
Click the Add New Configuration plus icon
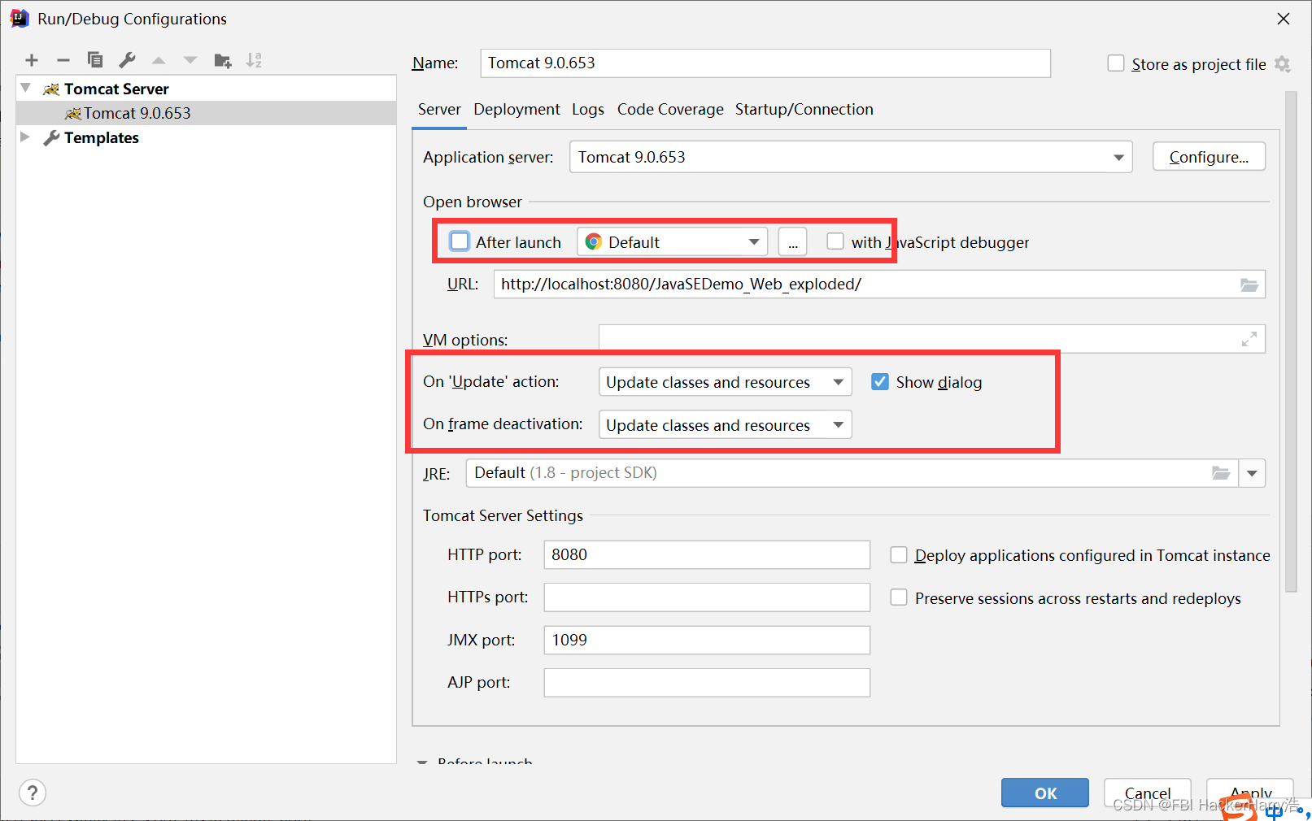click(32, 60)
